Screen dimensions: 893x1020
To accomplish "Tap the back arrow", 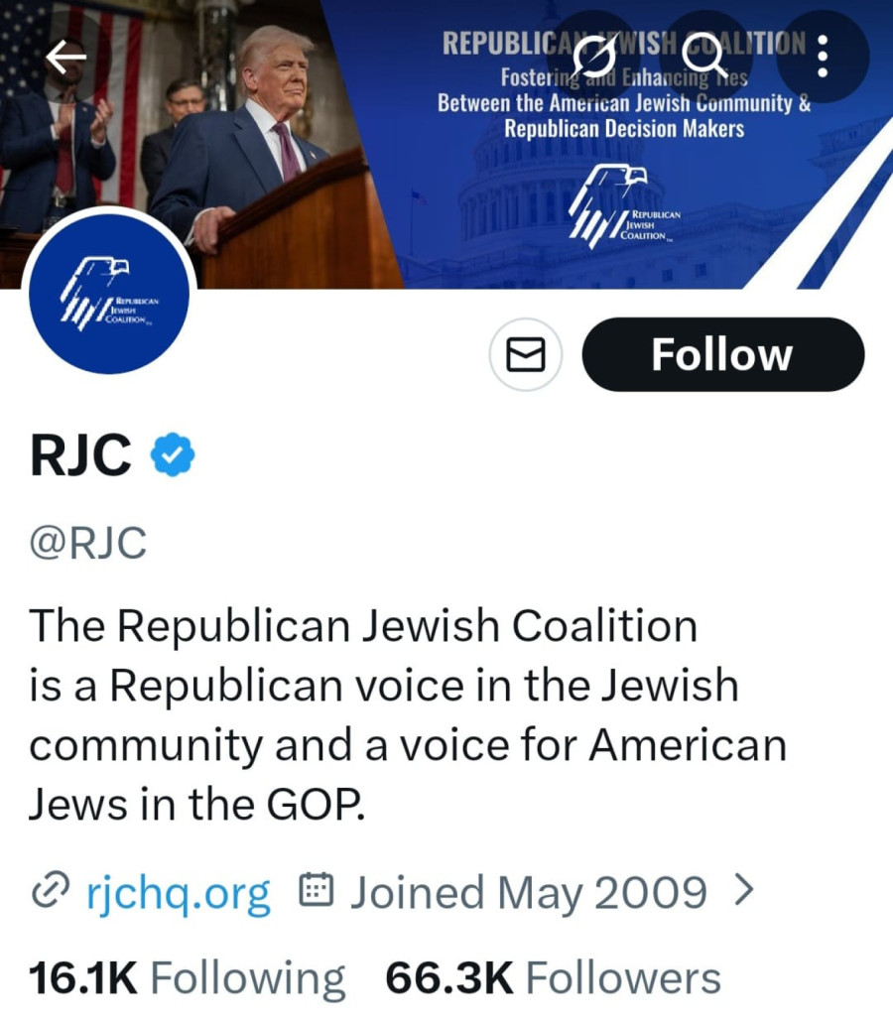I will (65, 59).
